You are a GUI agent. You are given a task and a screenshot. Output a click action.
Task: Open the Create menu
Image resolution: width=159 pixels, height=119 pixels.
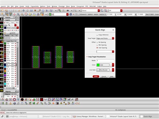[x=22, y=6]
